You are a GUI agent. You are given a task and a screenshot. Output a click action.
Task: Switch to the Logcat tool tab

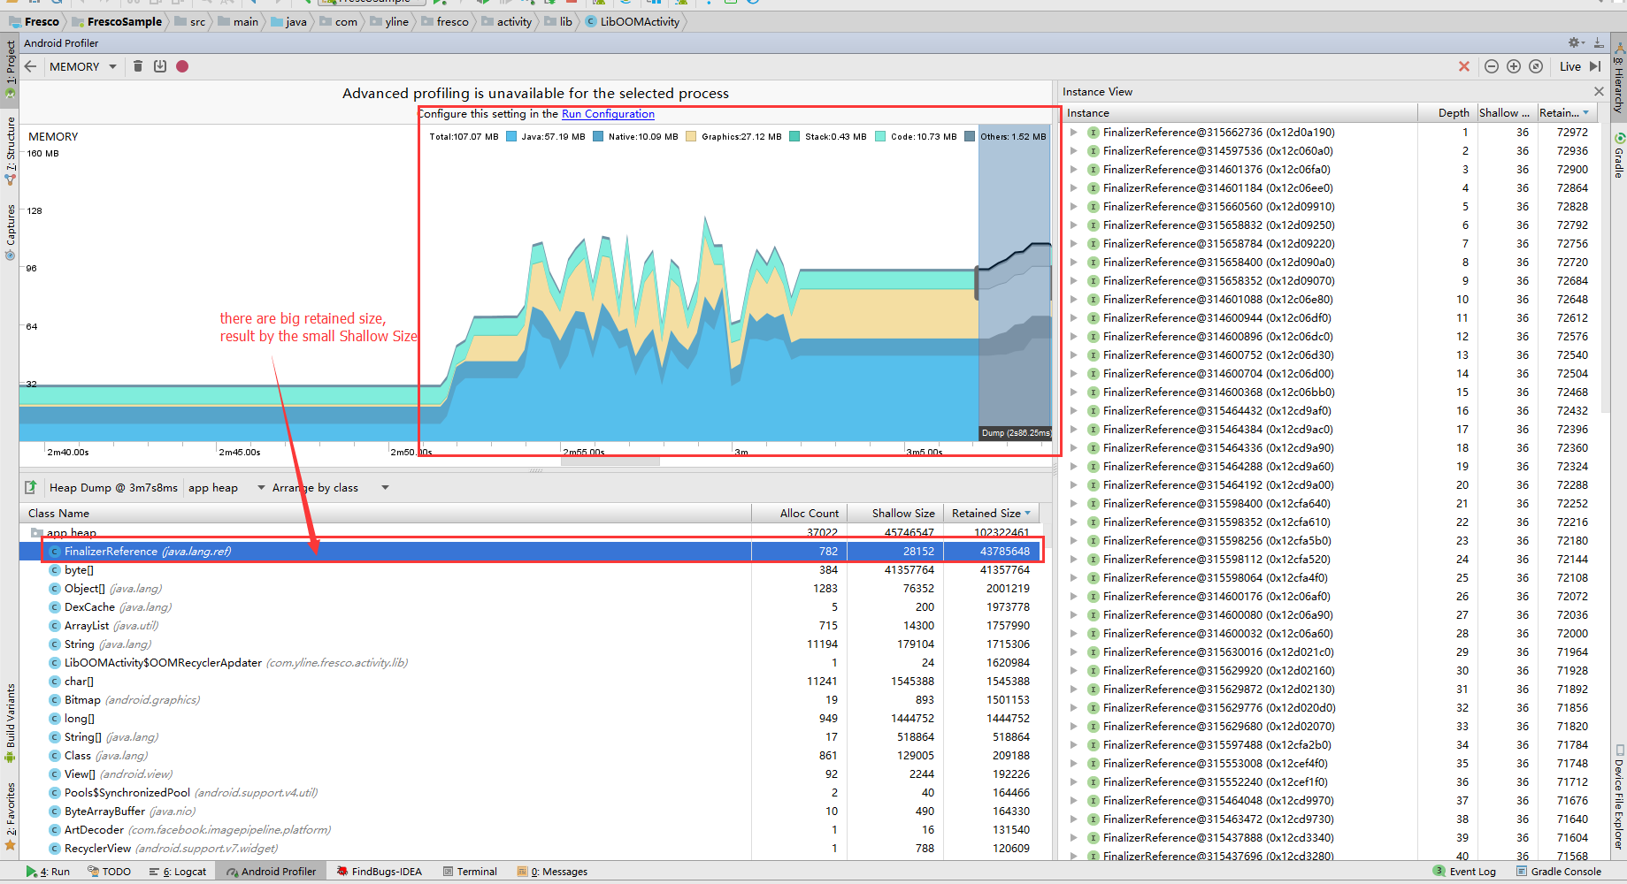point(177,872)
